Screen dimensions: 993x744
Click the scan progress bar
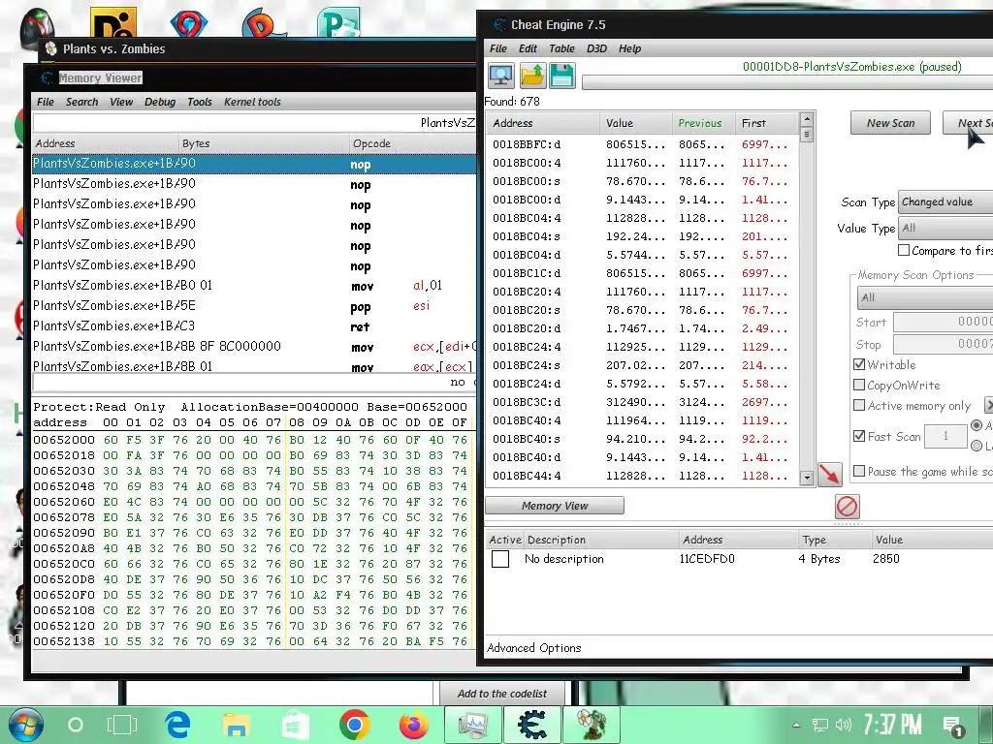(x=787, y=83)
